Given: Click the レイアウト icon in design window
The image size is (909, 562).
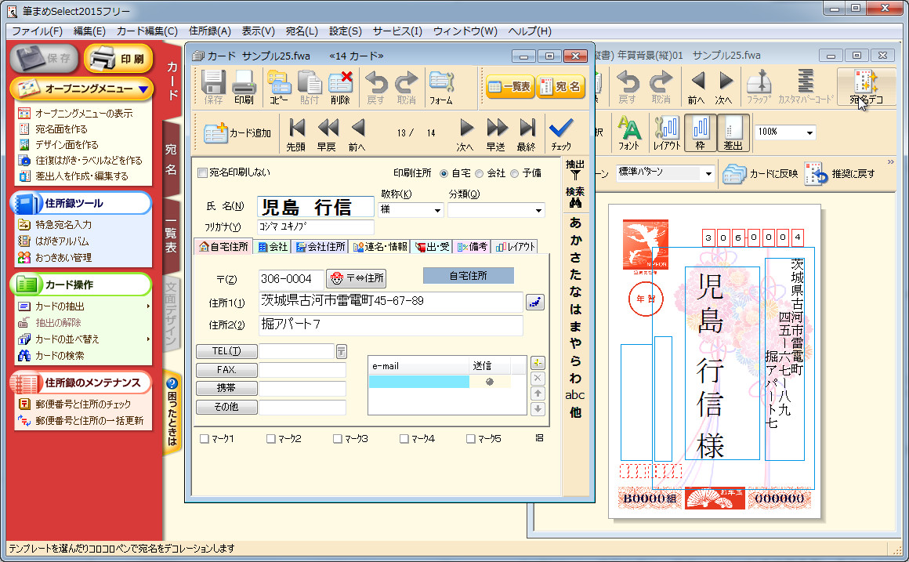Looking at the screenshot, I should click(667, 132).
